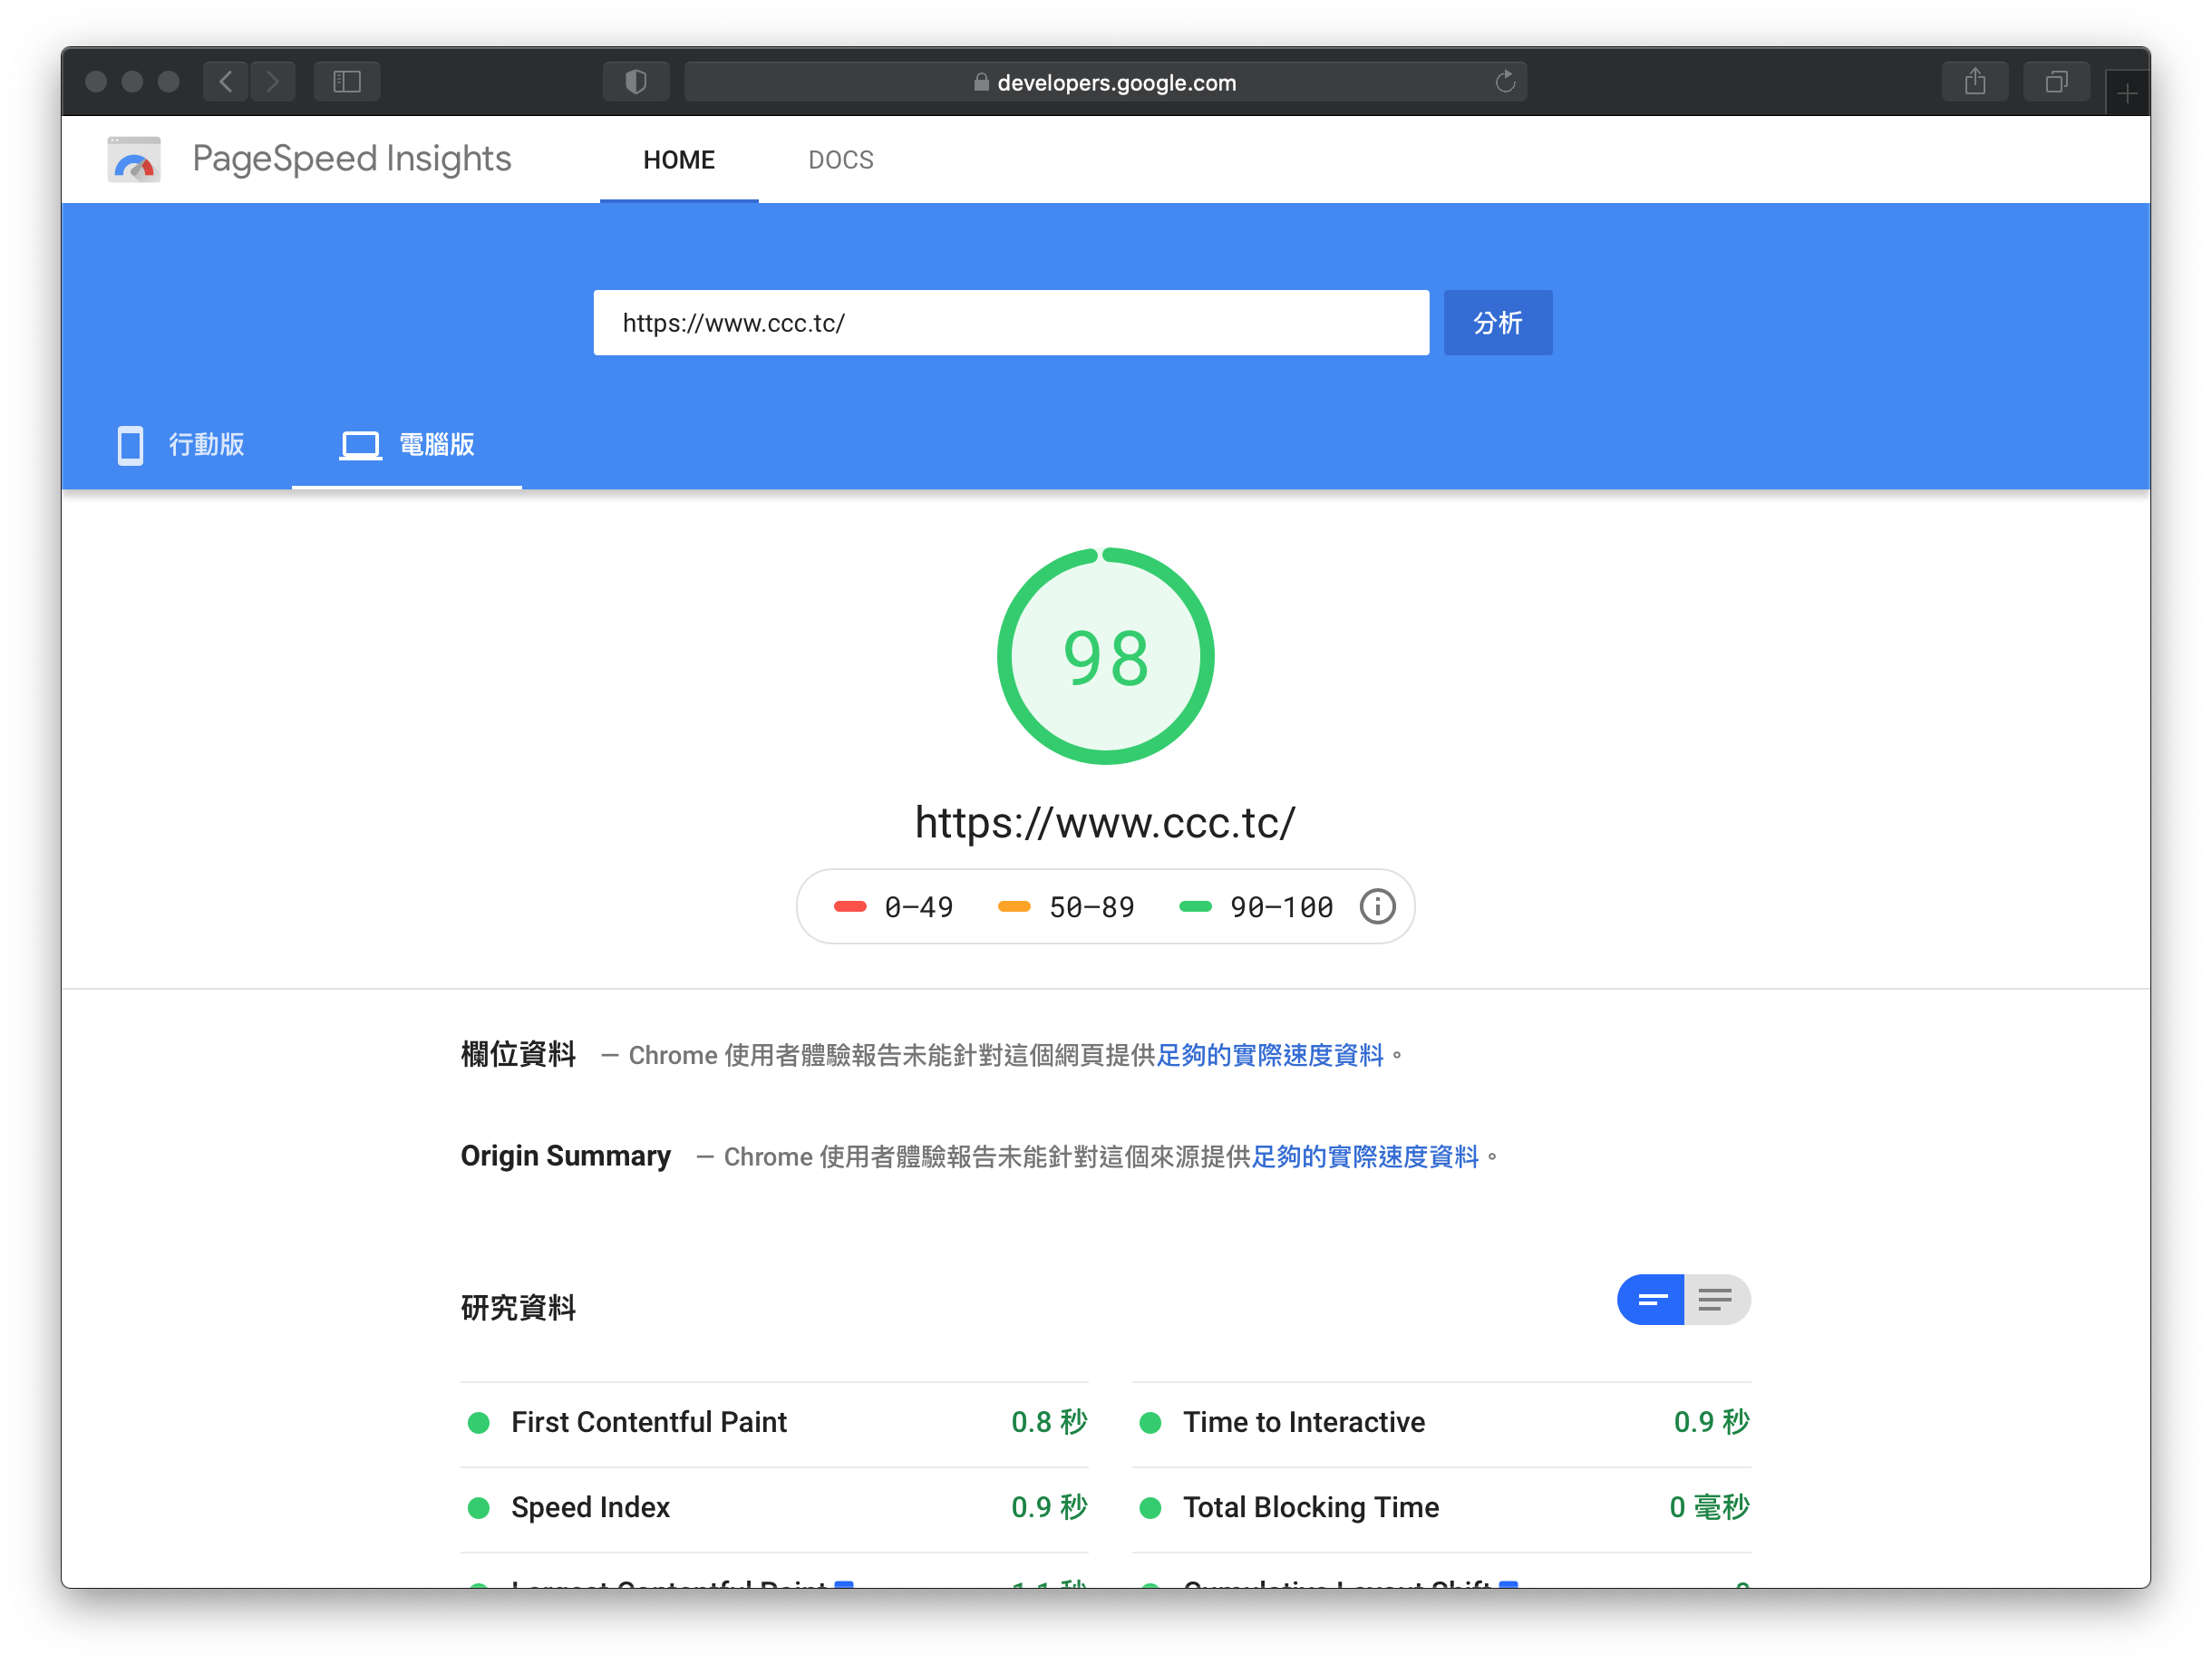Viewport: 2212px width, 1664px height.
Task: Click the lock icon in address bar
Action: point(981,83)
